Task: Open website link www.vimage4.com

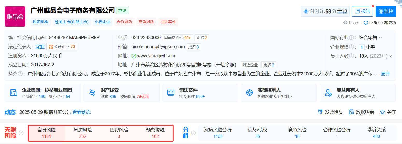Action: click(156, 56)
